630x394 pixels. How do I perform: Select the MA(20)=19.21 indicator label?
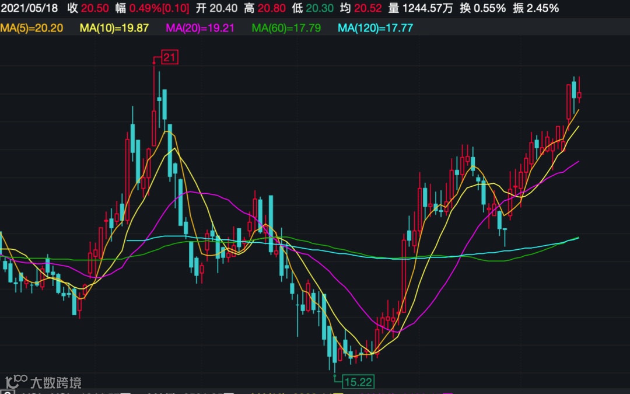pyautogui.click(x=200, y=28)
